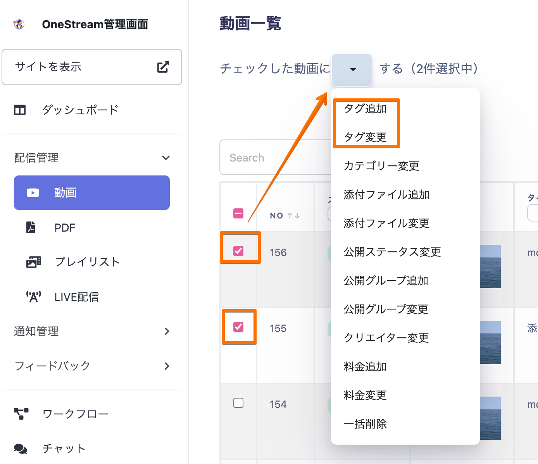Viewport: 538px width, 464px height.
Task: Open the ダッシュボード dashboard icon
Action: [x=20, y=110]
